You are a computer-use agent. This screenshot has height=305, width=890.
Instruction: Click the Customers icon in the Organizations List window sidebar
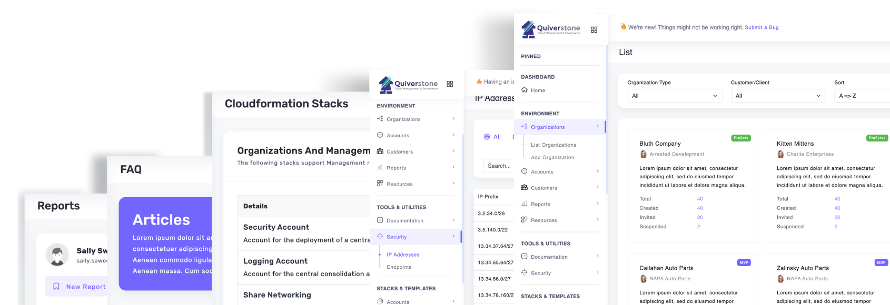[x=525, y=188]
